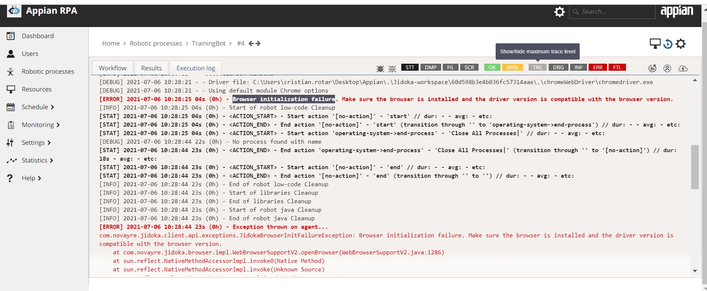Toggle the red FTL filter
Screen dimensions: 707x291
(x=617, y=67)
